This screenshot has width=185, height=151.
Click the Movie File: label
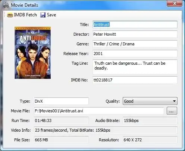21,111
